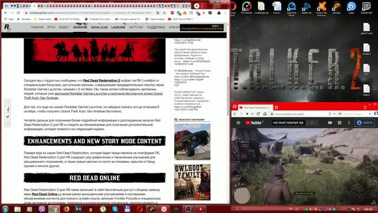Open ИГРЫ in Rockstar site navigation
This screenshot has width=378, height=213.
click(51, 27)
